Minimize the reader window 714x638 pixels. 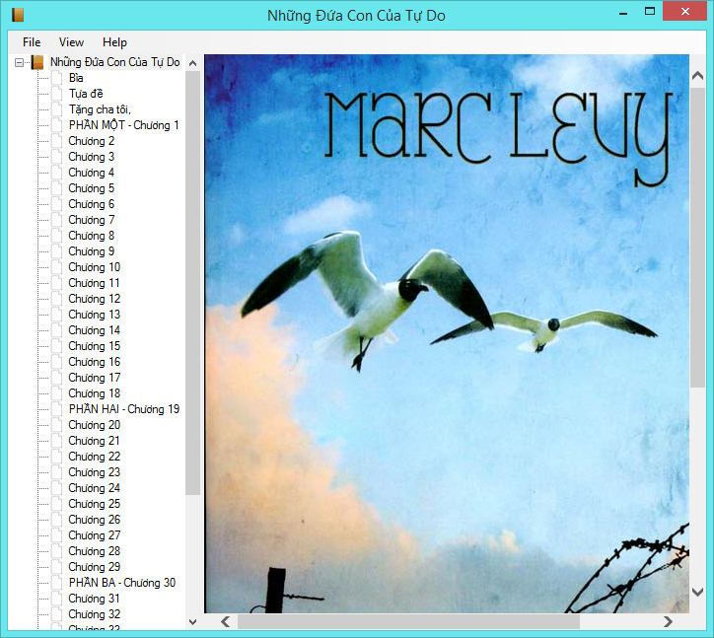click(623, 12)
